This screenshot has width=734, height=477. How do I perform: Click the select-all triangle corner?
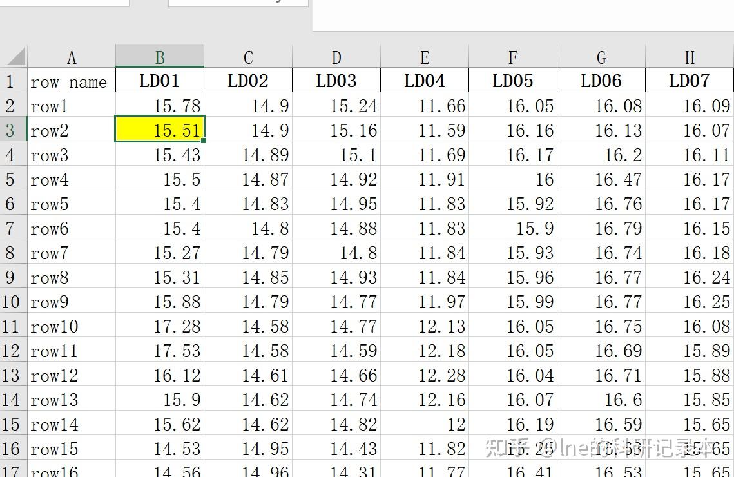coord(14,57)
